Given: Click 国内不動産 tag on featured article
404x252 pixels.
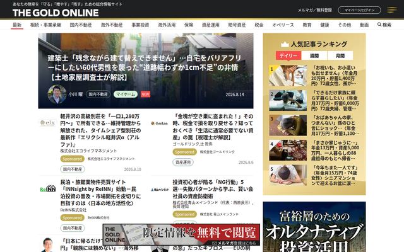Looking at the screenshot, I should (x=98, y=94).
